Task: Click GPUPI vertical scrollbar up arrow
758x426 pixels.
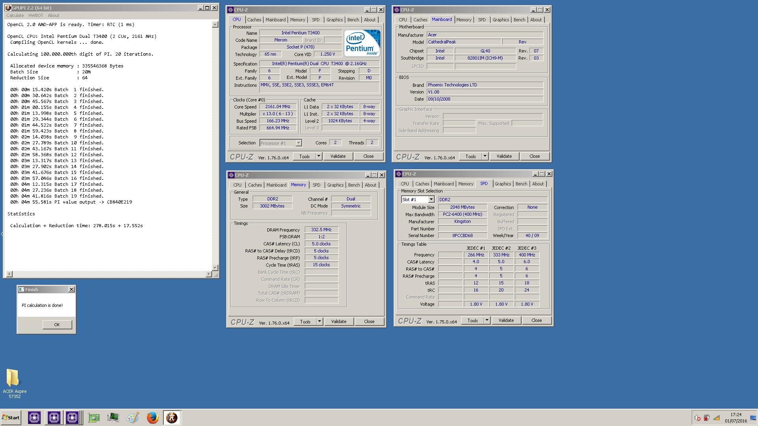Action: pyautogui.click(x=215, y=24)
